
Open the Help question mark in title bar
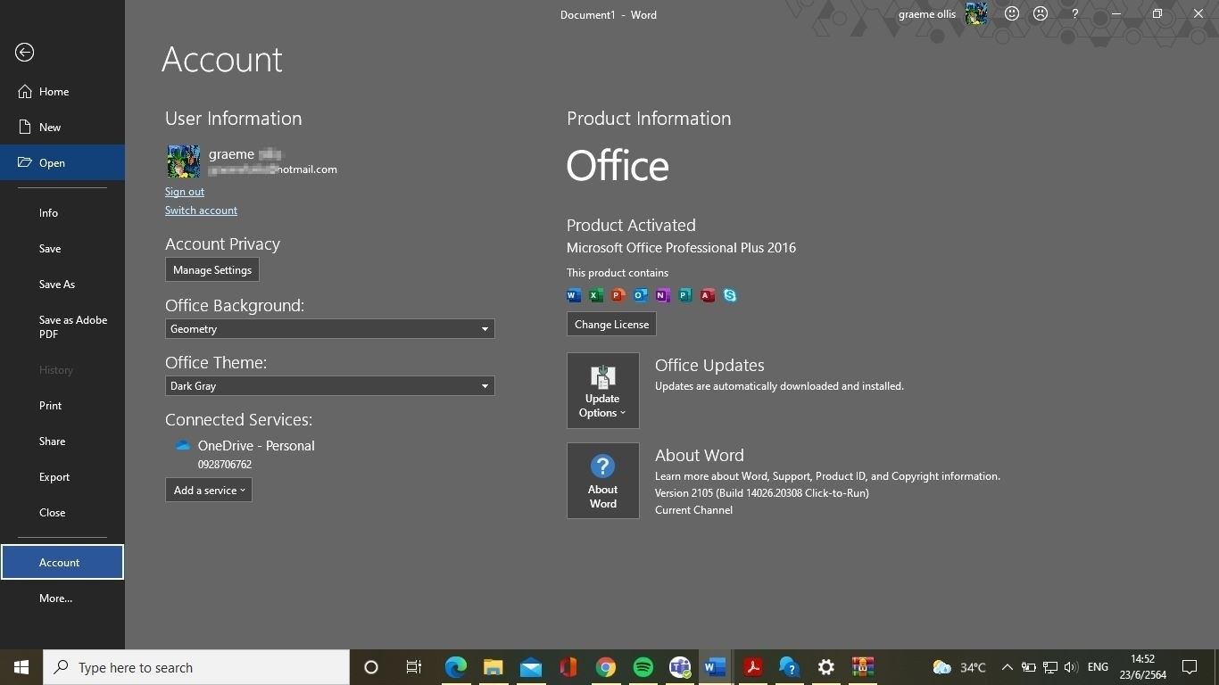pyautogui.click(x=1075, y=14)
